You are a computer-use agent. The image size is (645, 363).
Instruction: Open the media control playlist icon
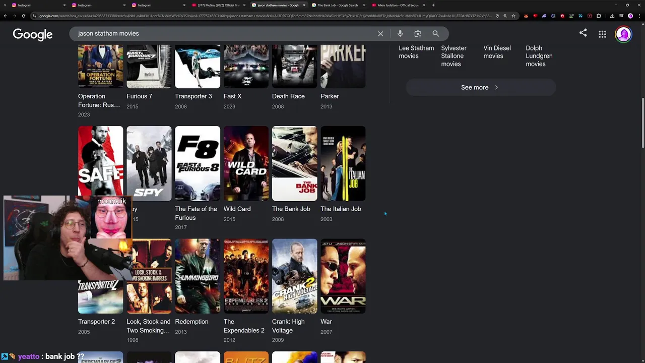pyautogui.click(x=621, y=16)
